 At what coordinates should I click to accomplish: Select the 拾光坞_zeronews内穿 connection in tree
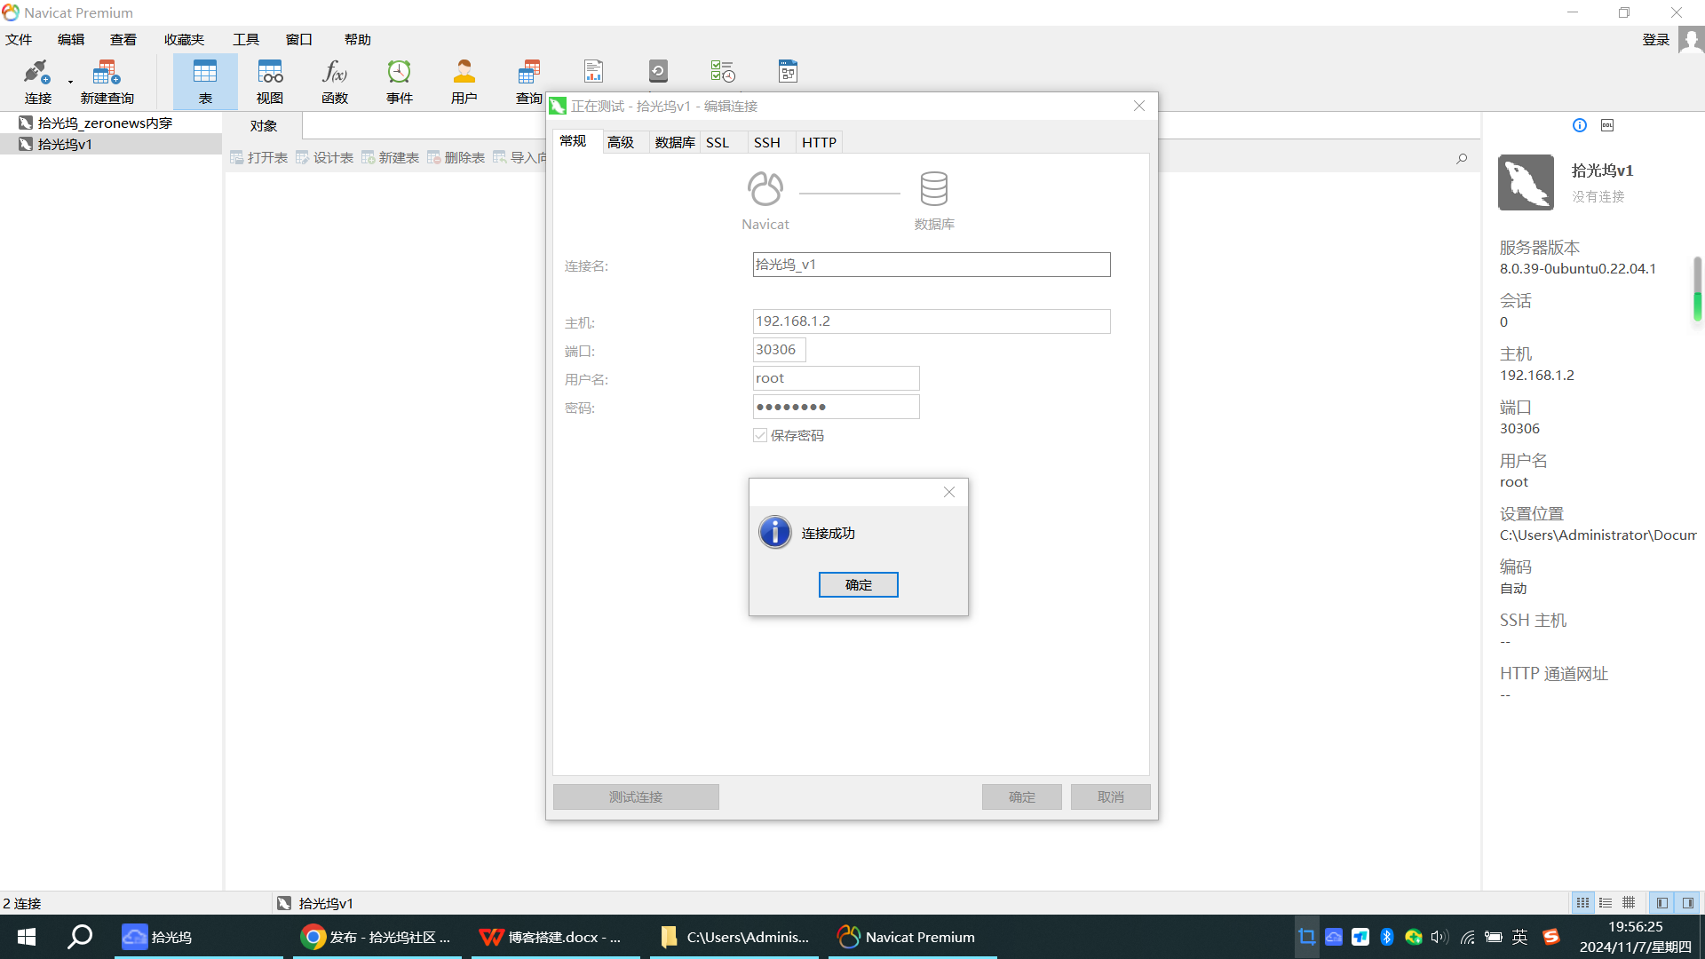(105, 123)
